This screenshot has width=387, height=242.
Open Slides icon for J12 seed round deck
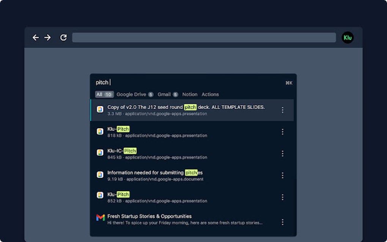100,109
